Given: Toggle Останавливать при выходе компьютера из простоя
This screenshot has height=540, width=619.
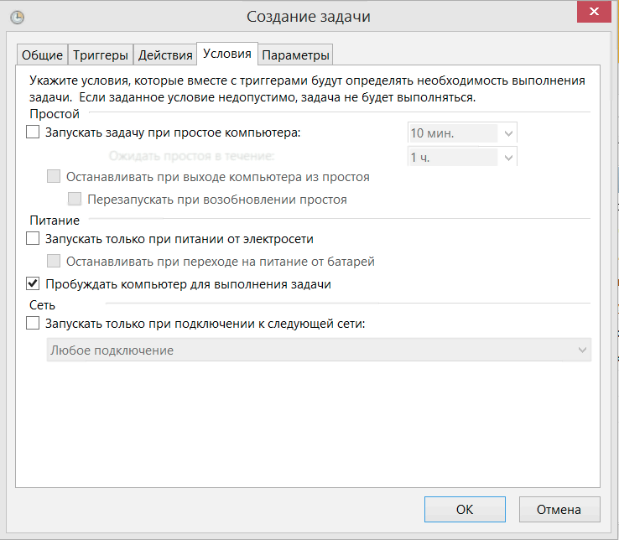Looking at the screenshot, I should click(x=55, y=177).
